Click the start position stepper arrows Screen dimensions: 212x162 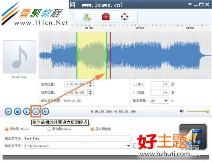tap(90, 84)
